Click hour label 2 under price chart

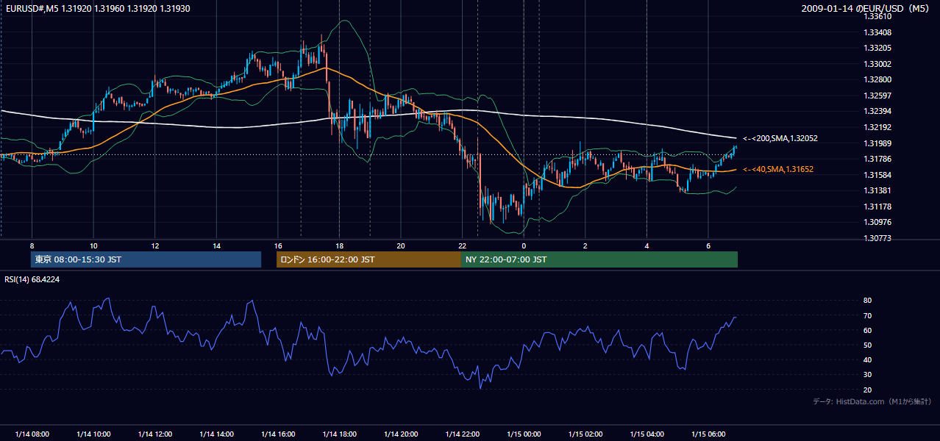(x=585, y=245)
